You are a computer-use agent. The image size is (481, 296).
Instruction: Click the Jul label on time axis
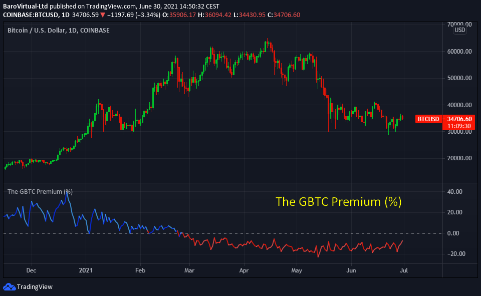(x=404, y=270)
